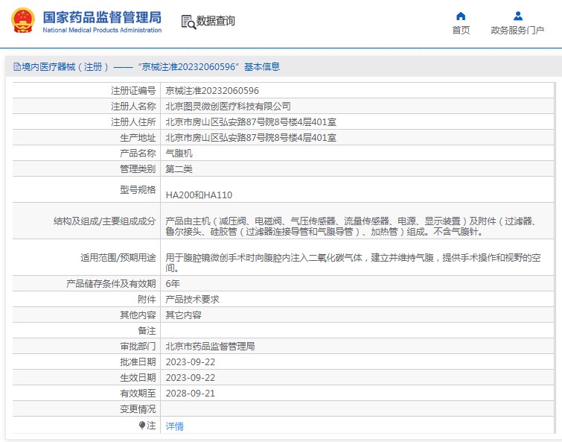The width and height of the screenshot is (562, 442).
Task: Select the product composition description text
Action: (x=351, y=227)
